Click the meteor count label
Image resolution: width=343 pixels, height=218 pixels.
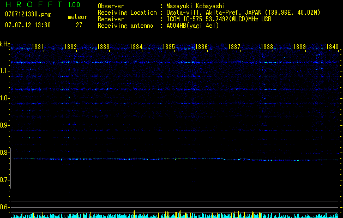(77, 17)
